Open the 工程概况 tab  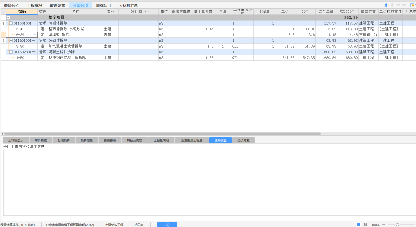[x=34, y=5]
